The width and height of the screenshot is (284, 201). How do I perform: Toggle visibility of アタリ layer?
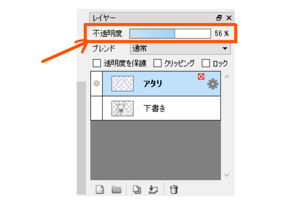97,83
